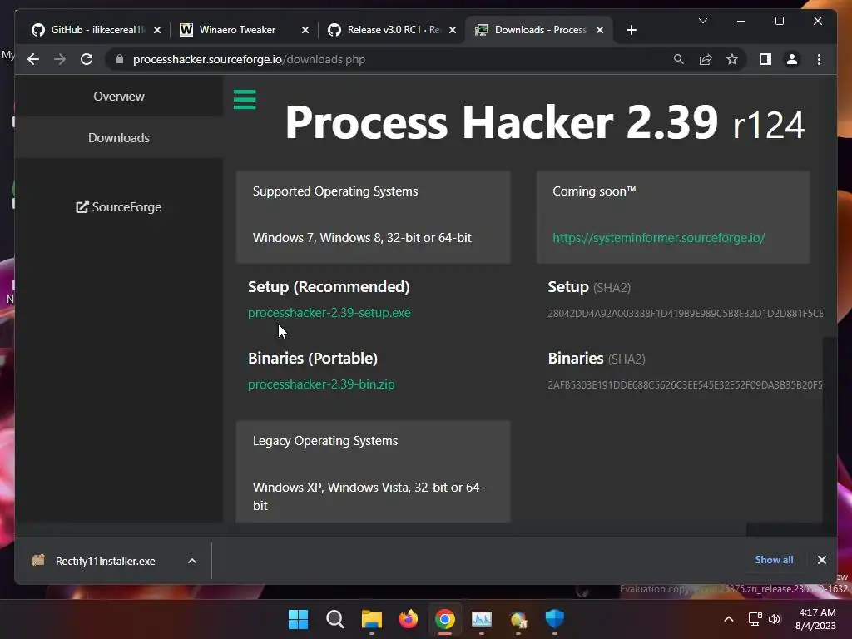
Task: Click the Supported Operating Systems card
Action: 374,217
